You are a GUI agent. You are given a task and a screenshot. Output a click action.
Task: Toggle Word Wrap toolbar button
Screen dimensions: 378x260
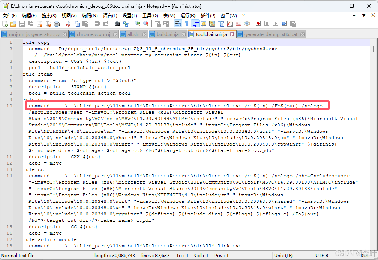(x=178, y=24)
